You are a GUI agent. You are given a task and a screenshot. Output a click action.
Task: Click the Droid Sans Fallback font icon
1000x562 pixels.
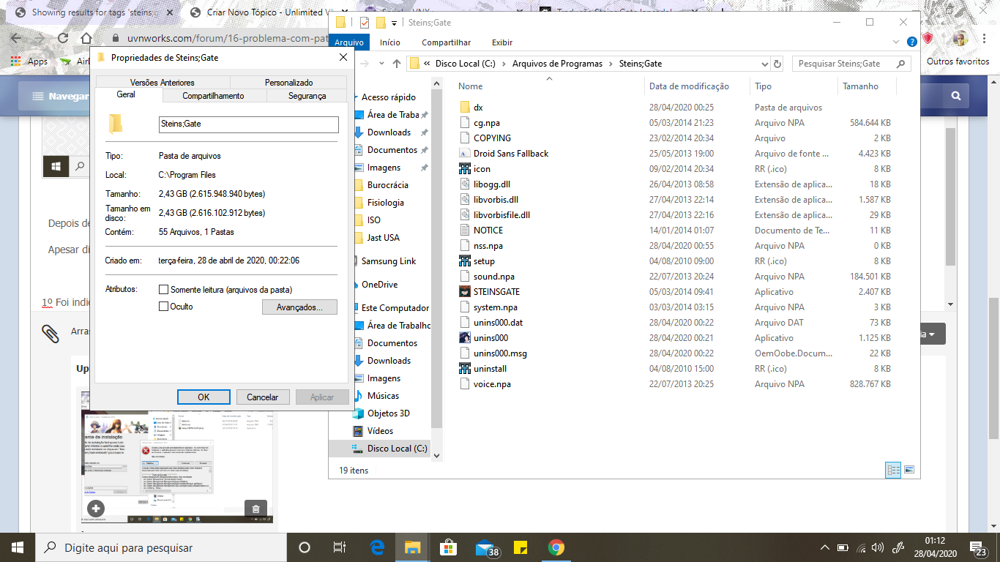tap(464, 153)
